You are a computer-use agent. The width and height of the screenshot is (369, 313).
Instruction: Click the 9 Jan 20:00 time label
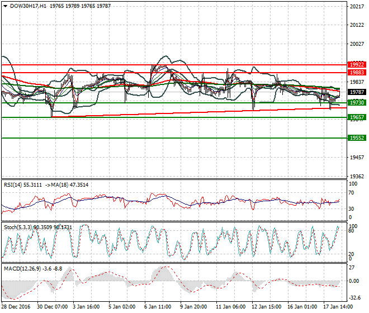[193, 307]
